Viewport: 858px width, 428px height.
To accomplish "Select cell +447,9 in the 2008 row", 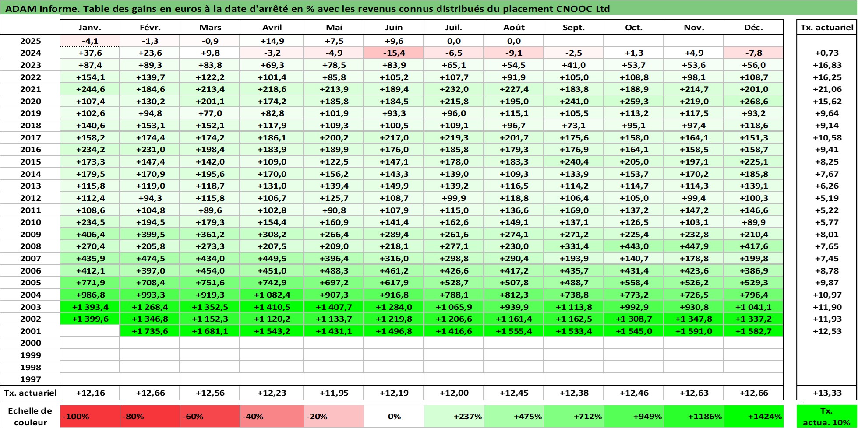I will [694, 246].
